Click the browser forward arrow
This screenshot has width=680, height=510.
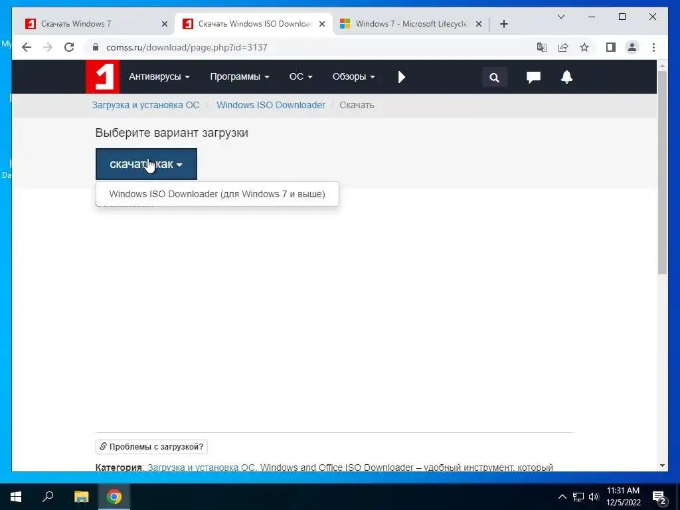48,47
